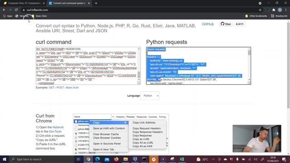Open the volume control in system tray

point(256,159)
